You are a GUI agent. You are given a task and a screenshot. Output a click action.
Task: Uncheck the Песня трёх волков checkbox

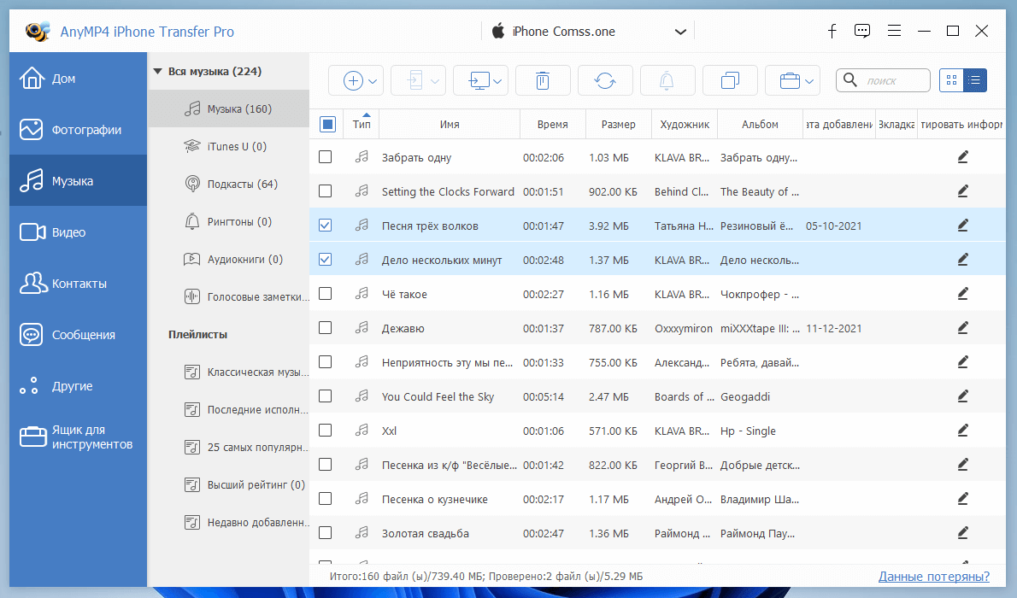(x=326, y=225)
